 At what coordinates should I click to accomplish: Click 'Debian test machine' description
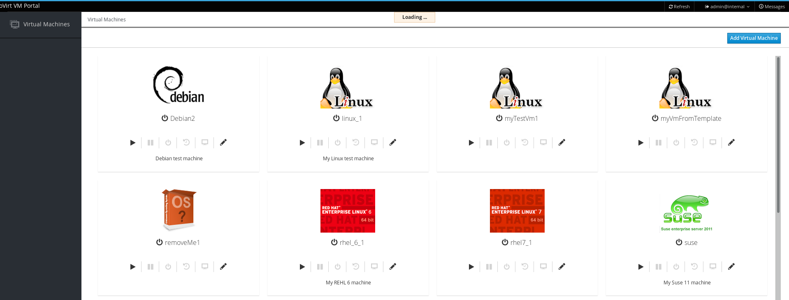tap(179, 158)
